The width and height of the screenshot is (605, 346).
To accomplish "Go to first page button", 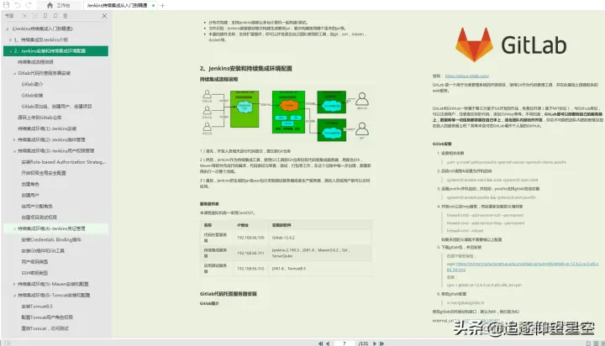I will (x=320, y=343).
